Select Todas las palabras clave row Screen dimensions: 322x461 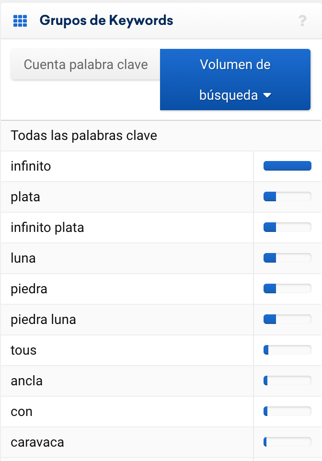pyautogui.click(x=161, y=136)
